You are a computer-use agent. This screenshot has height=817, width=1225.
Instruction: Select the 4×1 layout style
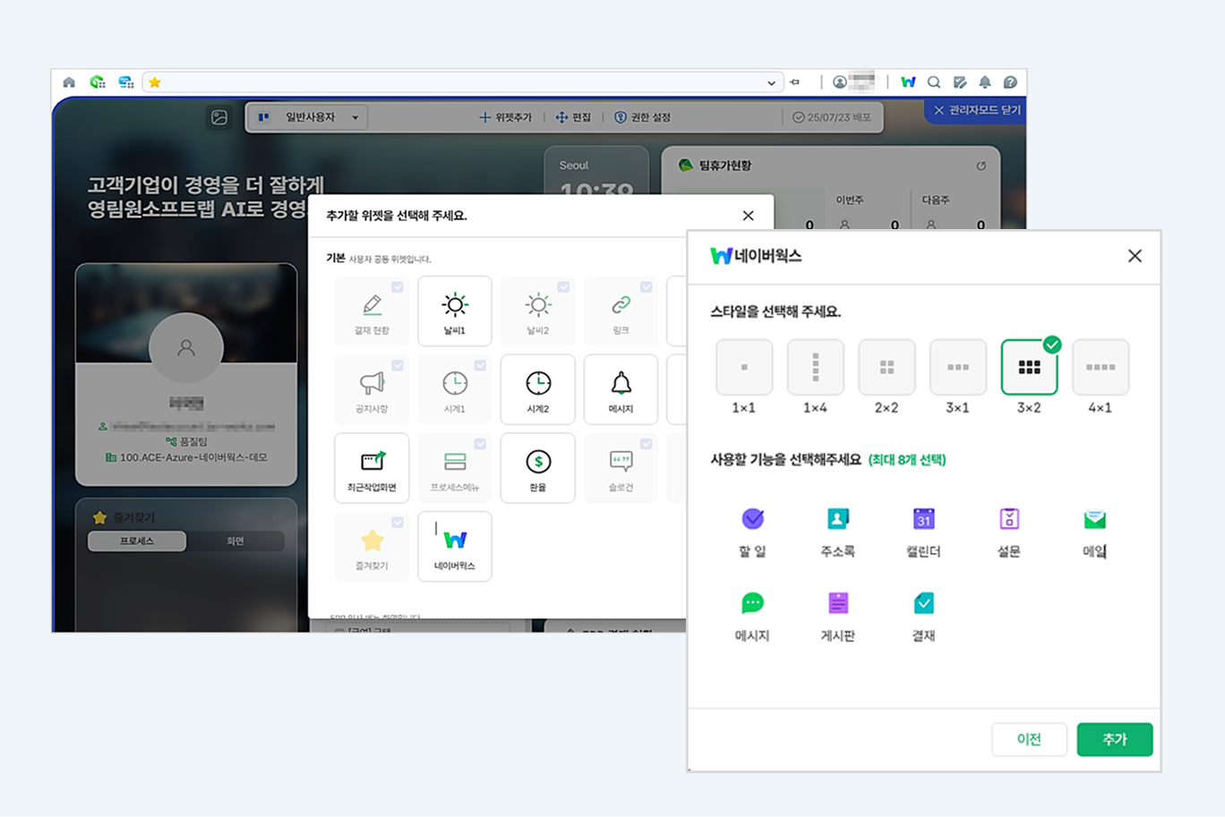click(x=1100, y=368)
